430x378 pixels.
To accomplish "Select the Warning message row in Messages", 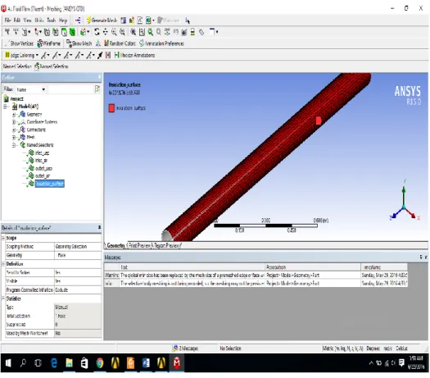I will pos(256,275).
